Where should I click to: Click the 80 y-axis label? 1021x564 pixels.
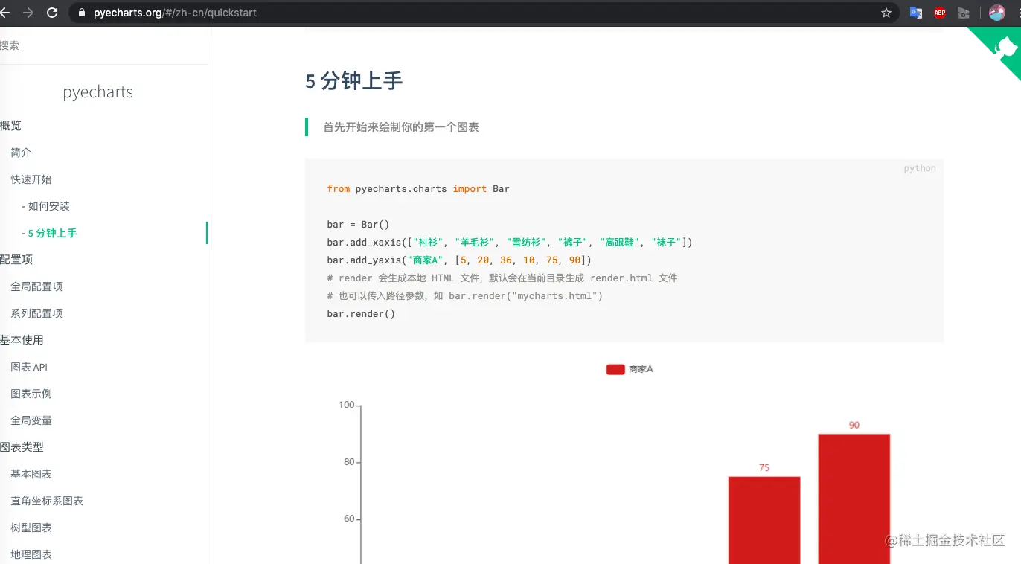(x=349, y=462)
